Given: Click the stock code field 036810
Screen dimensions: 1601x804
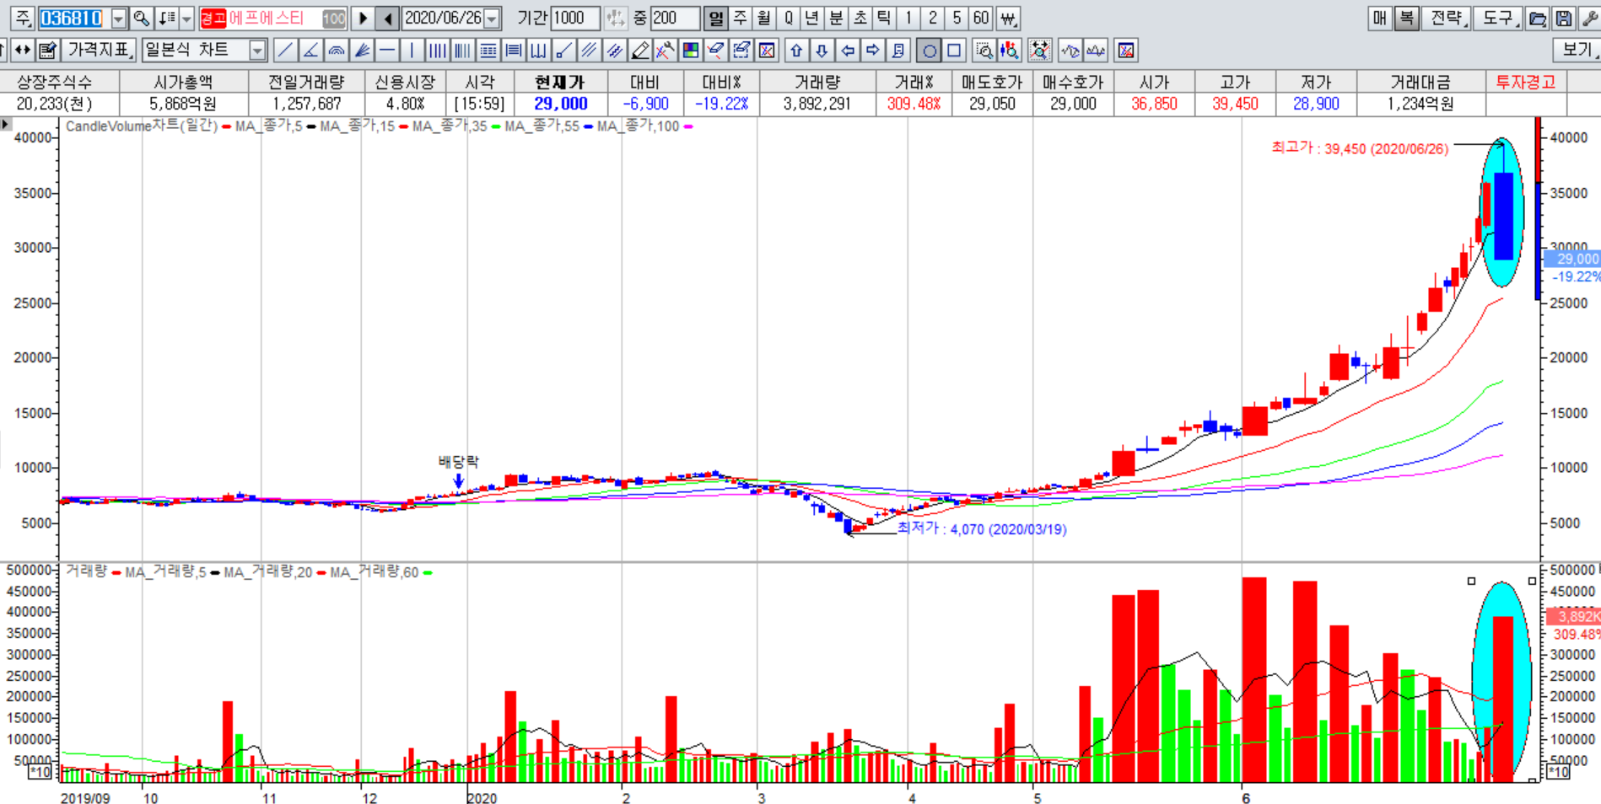Looking at the screenshot, I should [x=73, y=19].
